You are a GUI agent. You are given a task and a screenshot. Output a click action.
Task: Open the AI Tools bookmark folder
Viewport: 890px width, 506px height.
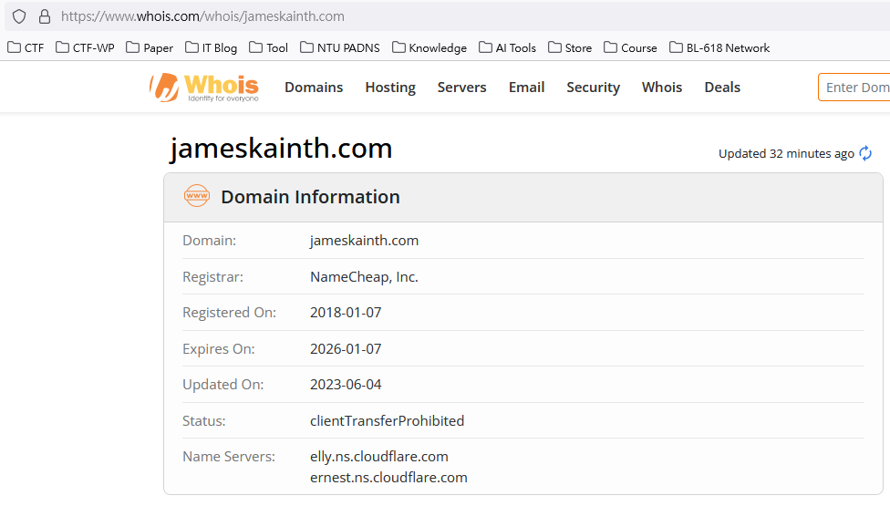coord(507,47)
